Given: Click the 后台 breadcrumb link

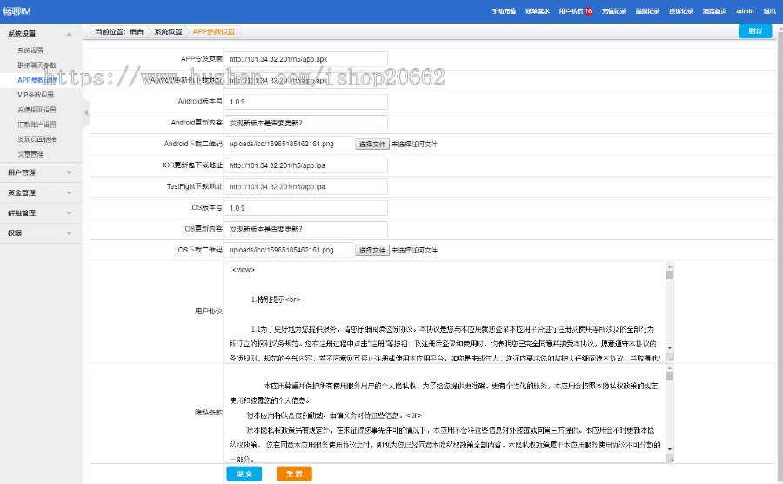Looking at the screenshot, I should tap(136, 31).
